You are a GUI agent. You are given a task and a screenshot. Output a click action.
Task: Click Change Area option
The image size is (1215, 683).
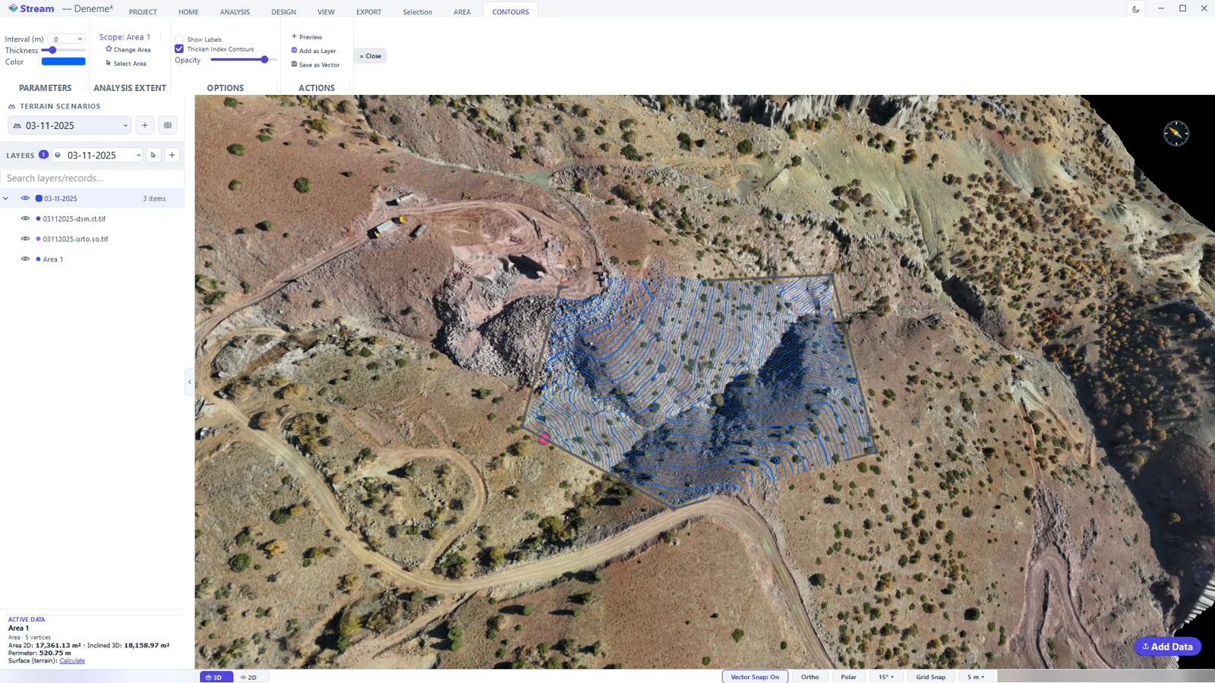(x=128, y=49)
